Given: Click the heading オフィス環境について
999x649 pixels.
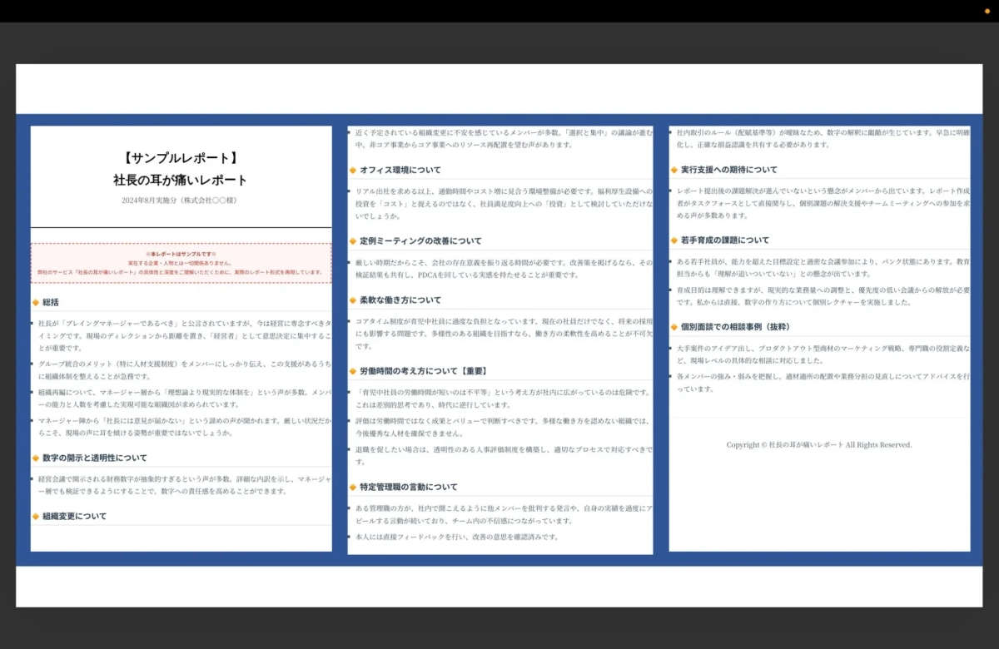Looking at the screenshot, I should point(400,170).
